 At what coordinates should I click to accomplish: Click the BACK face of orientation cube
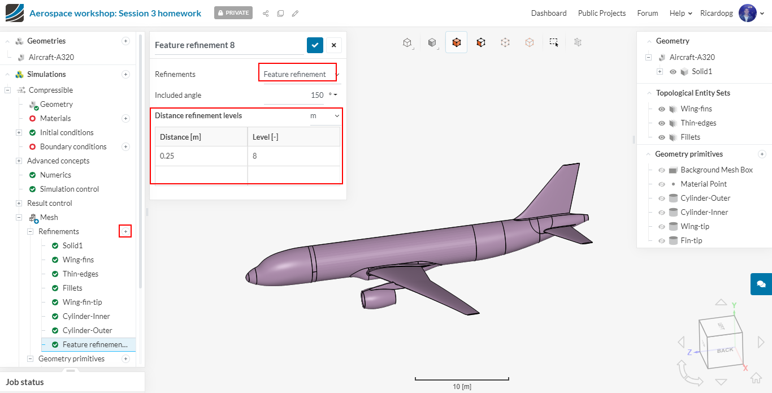725,351
